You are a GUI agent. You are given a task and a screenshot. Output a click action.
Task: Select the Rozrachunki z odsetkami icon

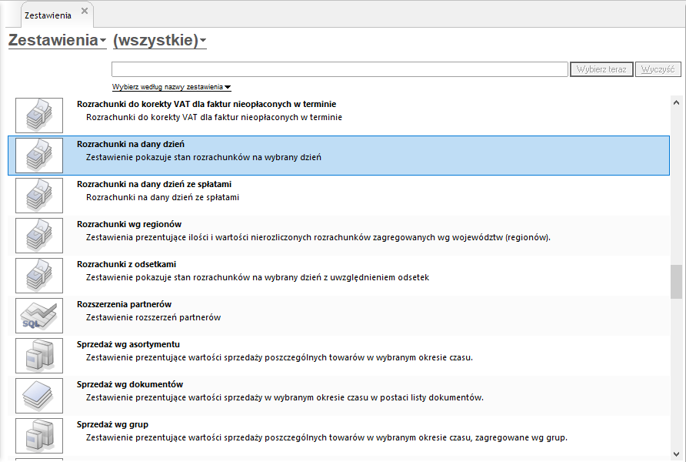pos(39,276)
